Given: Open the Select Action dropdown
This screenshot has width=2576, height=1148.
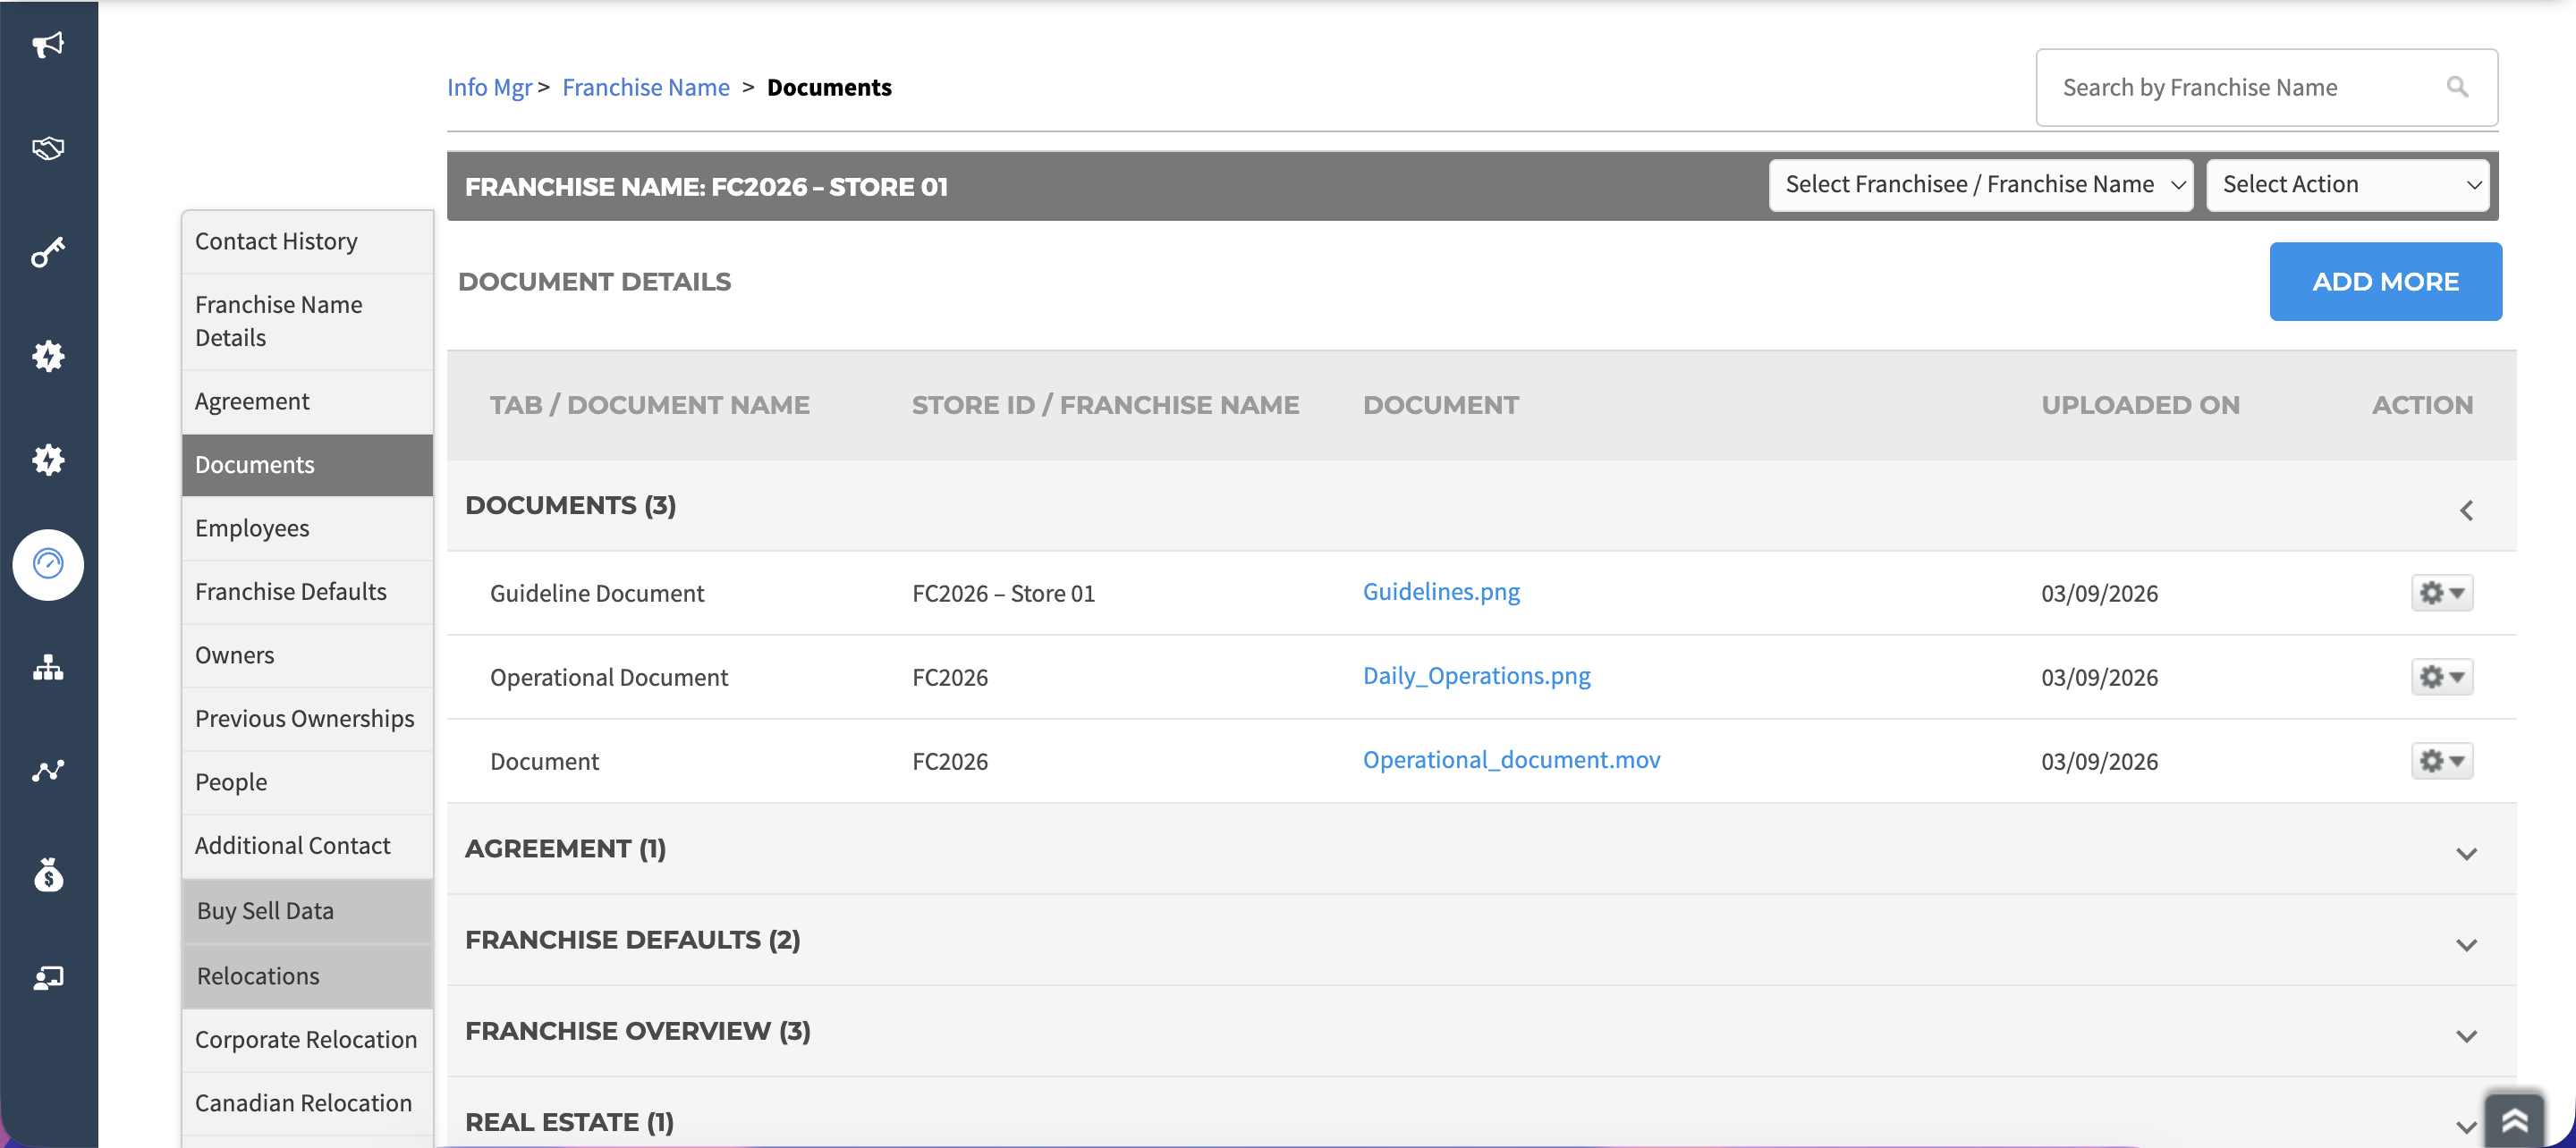Looking at the screenshot, I should pyautogui.click(x=2347, y=185).
